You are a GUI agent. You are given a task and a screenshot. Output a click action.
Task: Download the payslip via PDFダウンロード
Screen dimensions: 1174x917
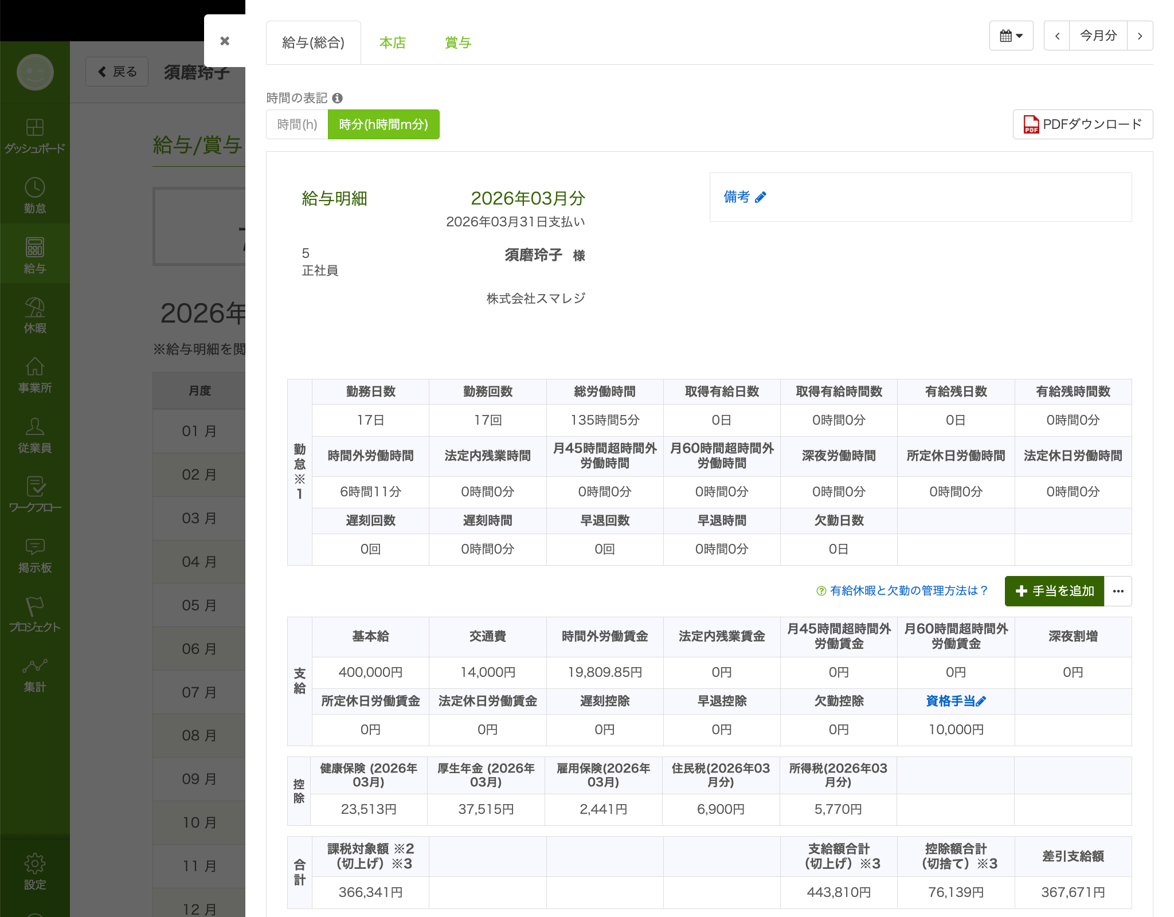point(1082,124)
